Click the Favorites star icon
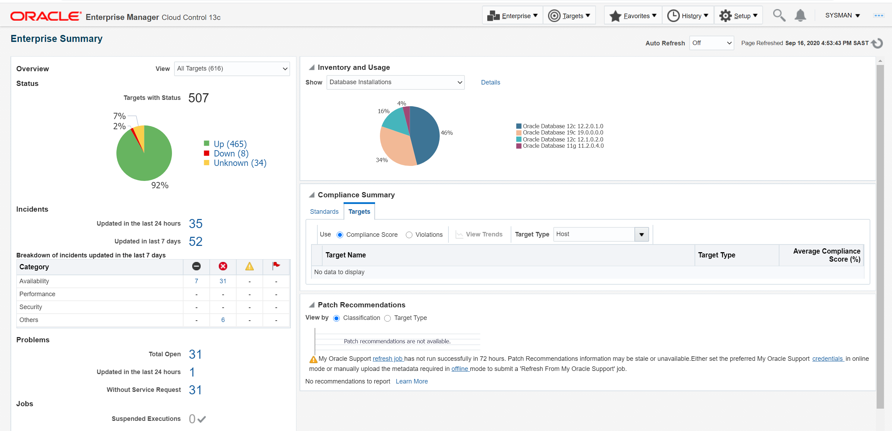The image size is (892, 431). click(615, 16)
